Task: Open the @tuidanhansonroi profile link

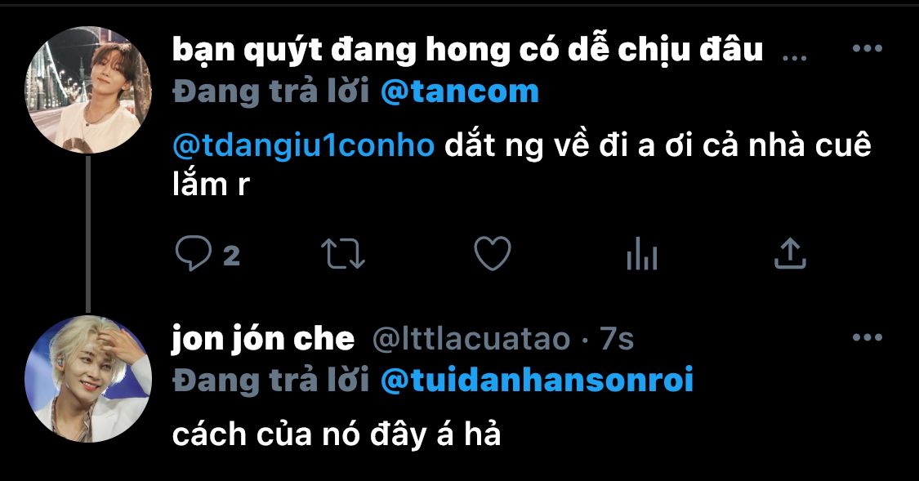Action: tap(537, 380)
